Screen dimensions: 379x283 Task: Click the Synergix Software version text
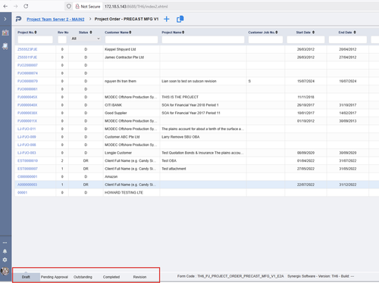321,276
